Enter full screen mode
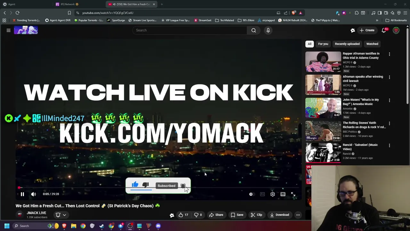The width and height of the screenshot is (410, 231). (x=293, y=194)
